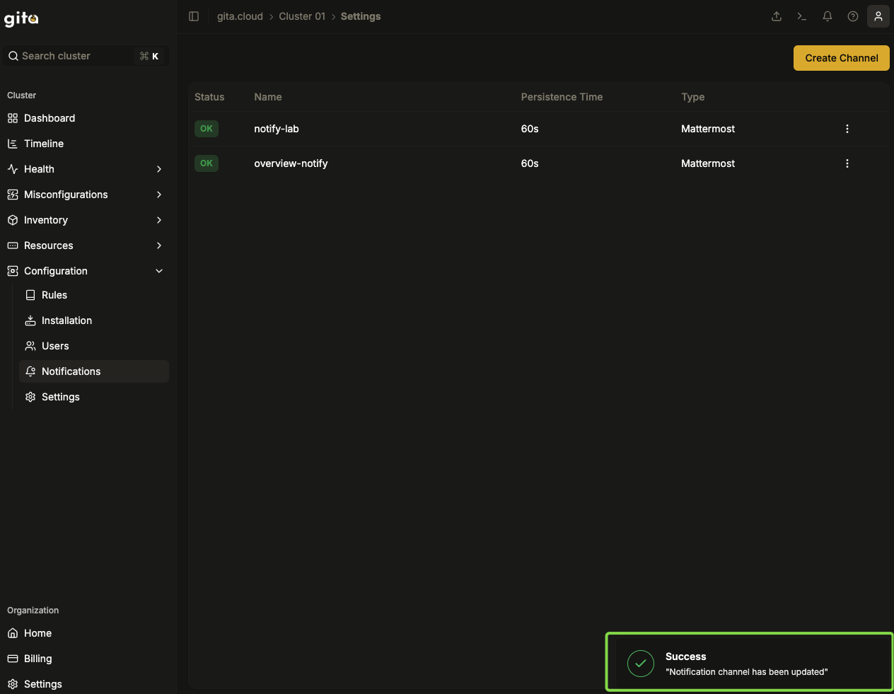Screen dimensions: 894x694
Task: Click the Create Channel button
Action: tap(842, 58)
